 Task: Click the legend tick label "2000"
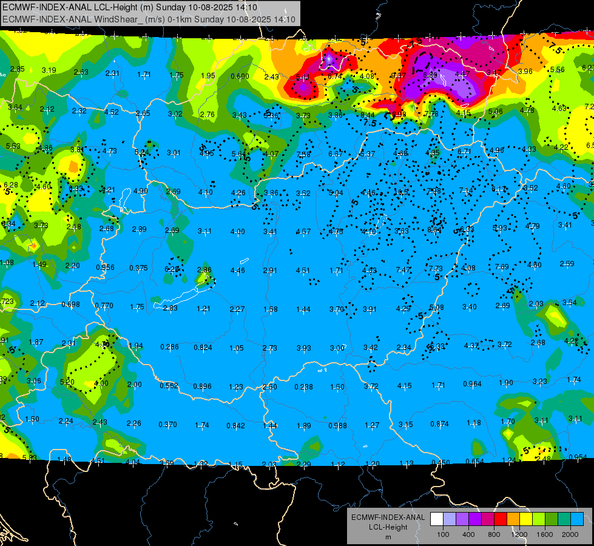pyautogui.click(x=570, y=534)
